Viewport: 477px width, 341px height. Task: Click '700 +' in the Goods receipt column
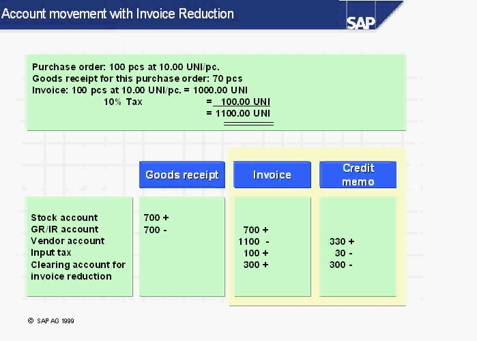(156, 218)
